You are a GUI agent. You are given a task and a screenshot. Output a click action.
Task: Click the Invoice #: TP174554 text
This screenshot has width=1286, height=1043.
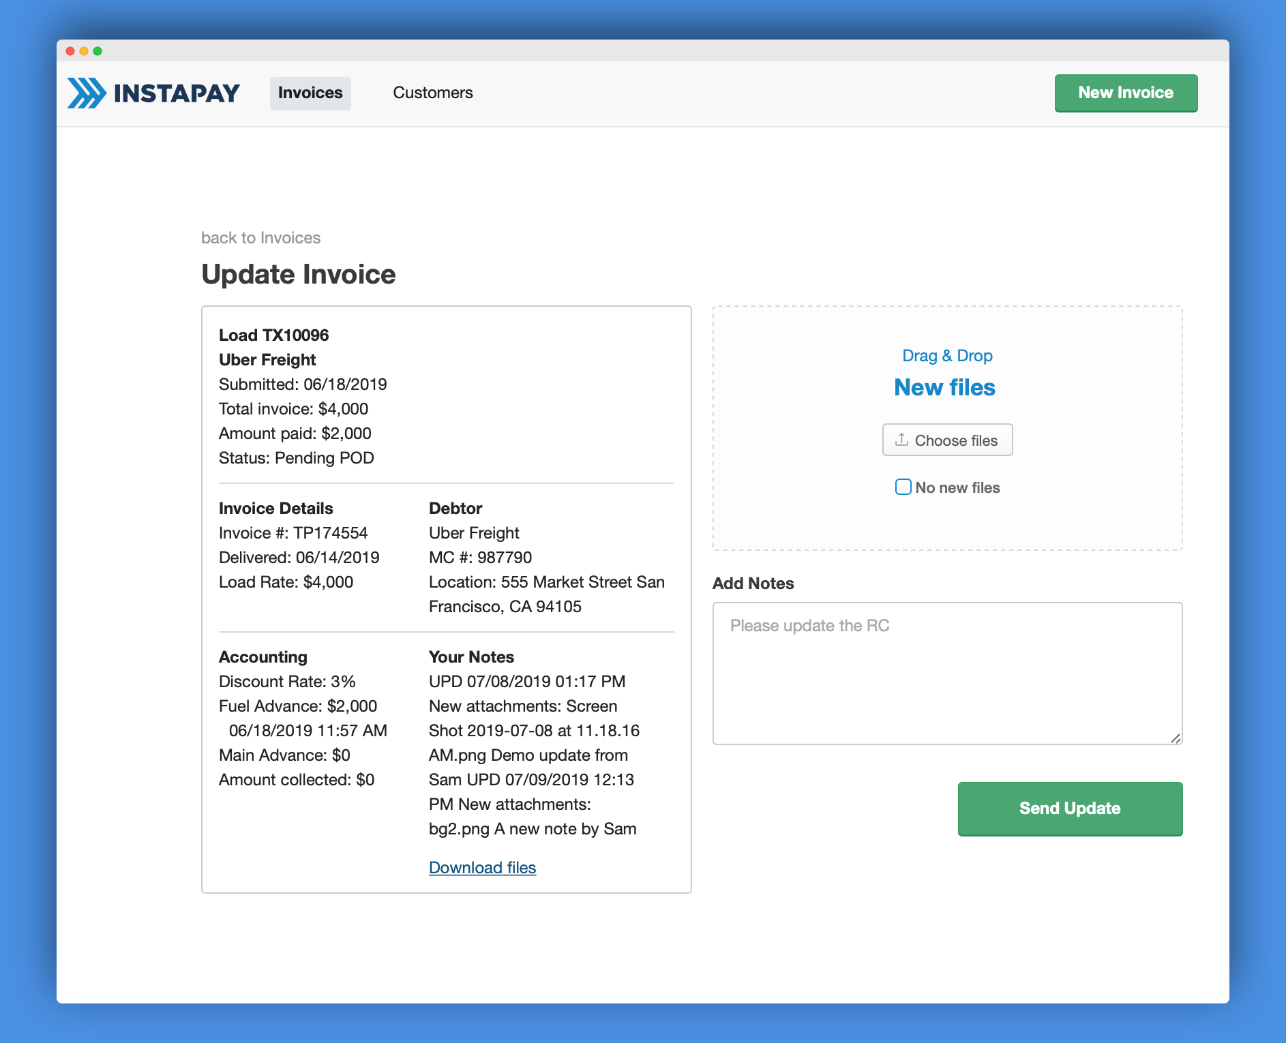293,533
